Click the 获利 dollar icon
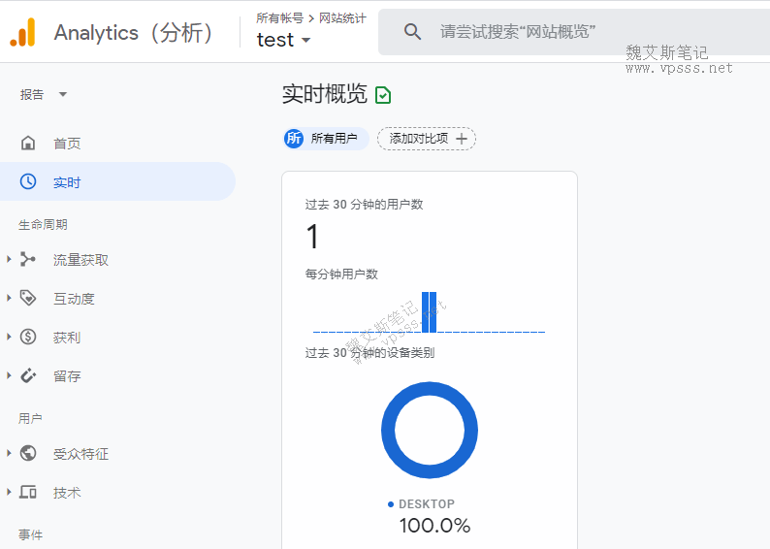Screen dimensions: 770x549 28,338
